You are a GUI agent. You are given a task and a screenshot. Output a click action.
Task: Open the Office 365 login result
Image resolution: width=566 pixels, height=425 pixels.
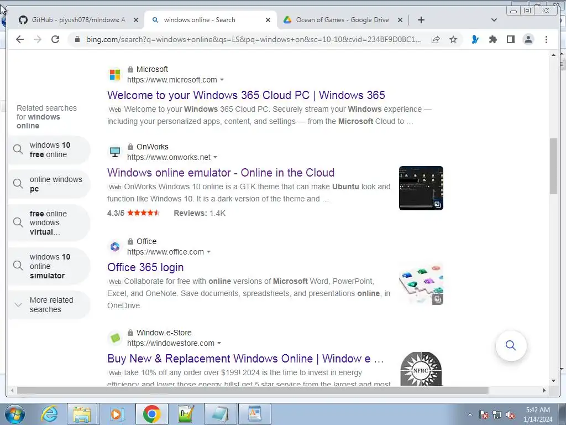coord(145,267)
